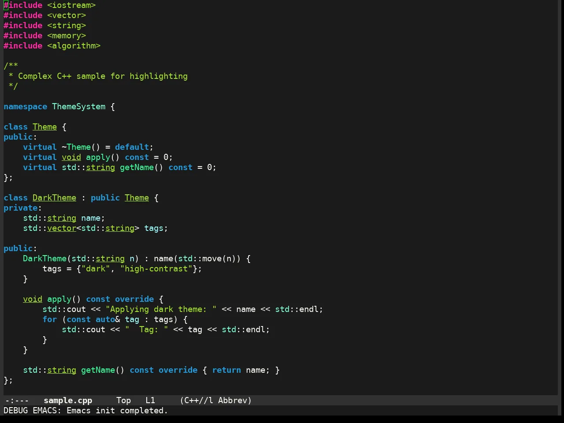564x423 pixels.
Task: Click override in 'void apply() const override'
Action: pos(134,299)
